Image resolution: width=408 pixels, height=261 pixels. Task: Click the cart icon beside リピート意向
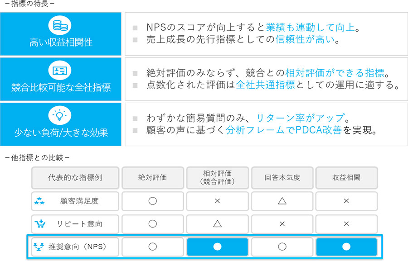coord(39,224)
